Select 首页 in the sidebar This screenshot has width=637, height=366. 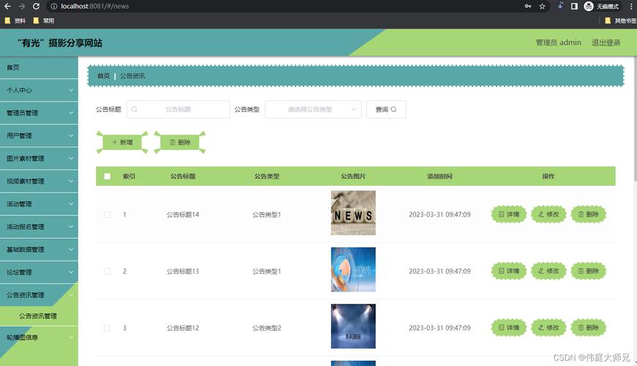coord(39,67)
